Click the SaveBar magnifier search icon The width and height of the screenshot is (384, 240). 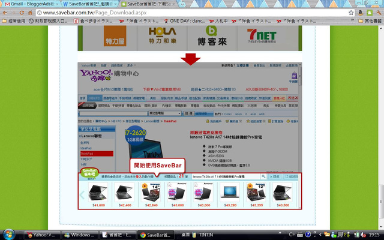tap(263, 176)
